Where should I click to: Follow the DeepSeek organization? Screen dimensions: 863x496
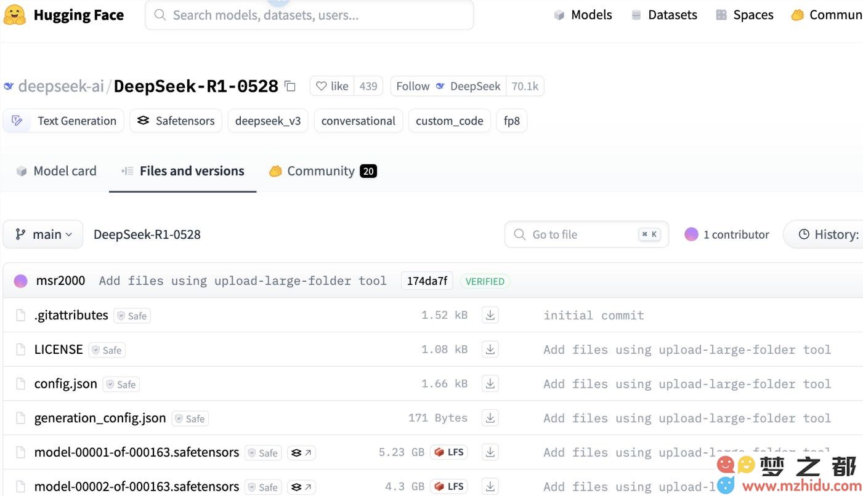pos(448,86)
